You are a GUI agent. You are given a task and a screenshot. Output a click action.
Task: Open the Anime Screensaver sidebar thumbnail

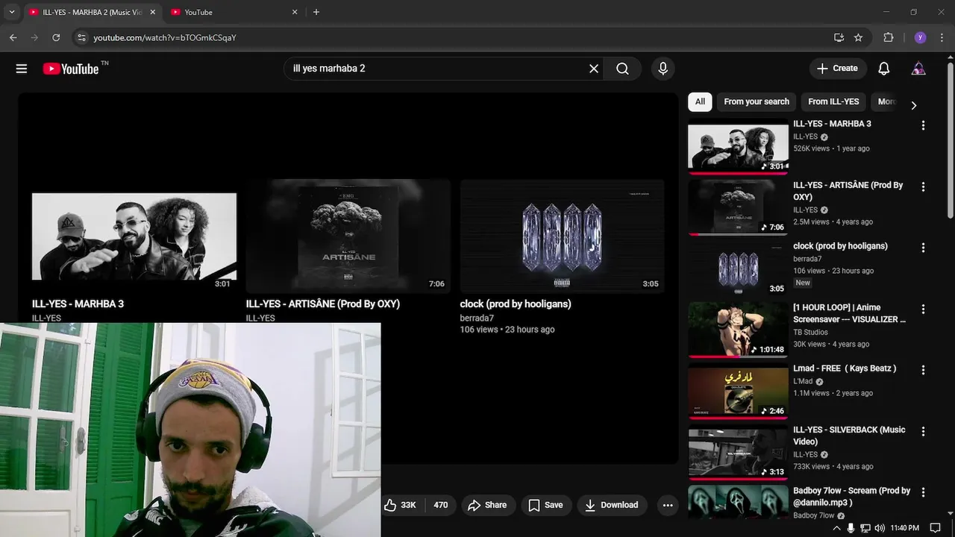pyautogui.click(x=738, y=330)
